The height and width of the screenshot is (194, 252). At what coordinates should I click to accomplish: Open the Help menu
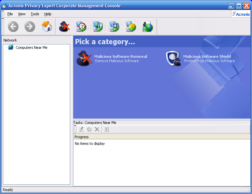[48, 14]
